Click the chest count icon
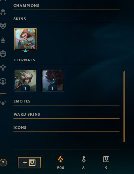Image resolution: width=134 pixels, height=174 pixels. (x=106, y=159)
